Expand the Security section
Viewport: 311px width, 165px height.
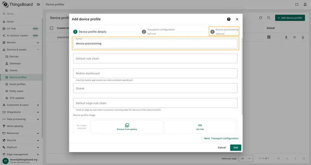(21, 140)
